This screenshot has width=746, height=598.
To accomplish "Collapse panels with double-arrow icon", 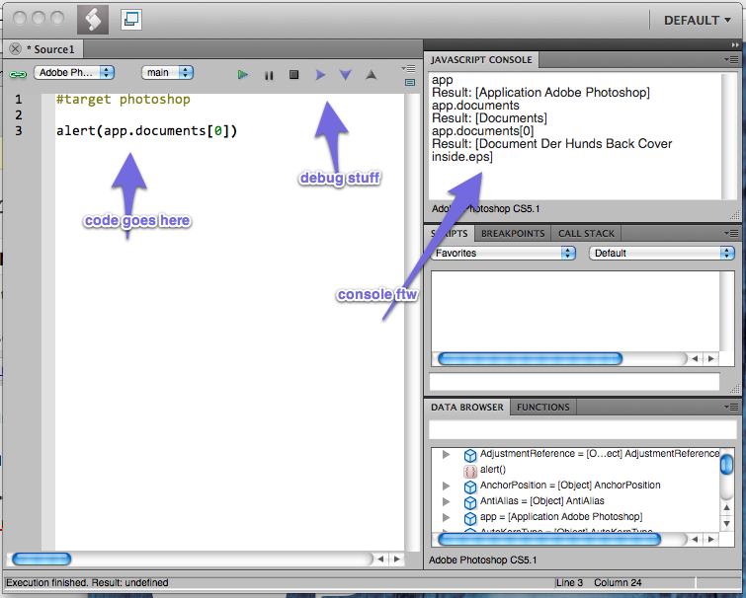I will click(735, 44).
